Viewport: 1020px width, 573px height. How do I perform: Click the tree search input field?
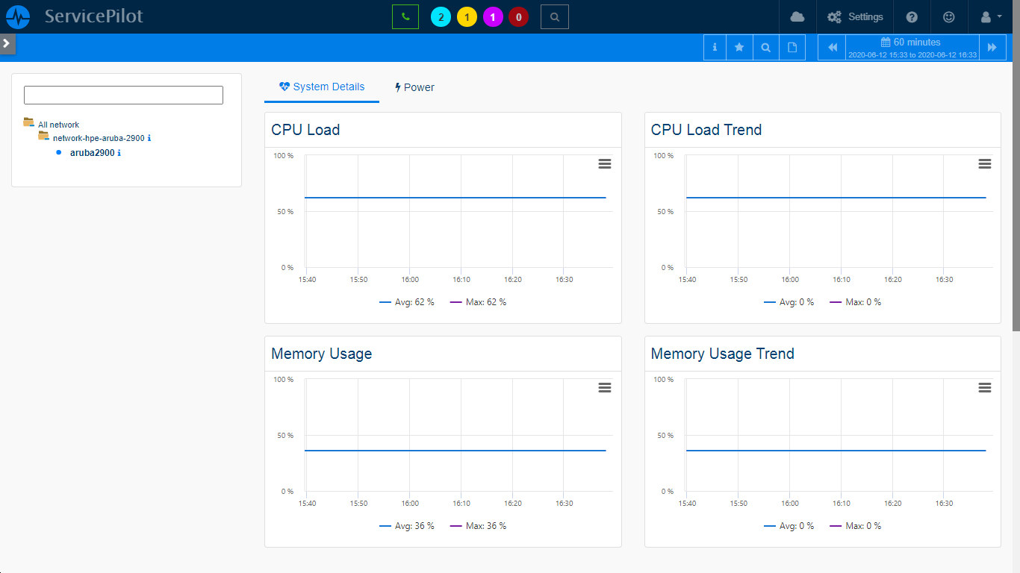pos(123,95)
